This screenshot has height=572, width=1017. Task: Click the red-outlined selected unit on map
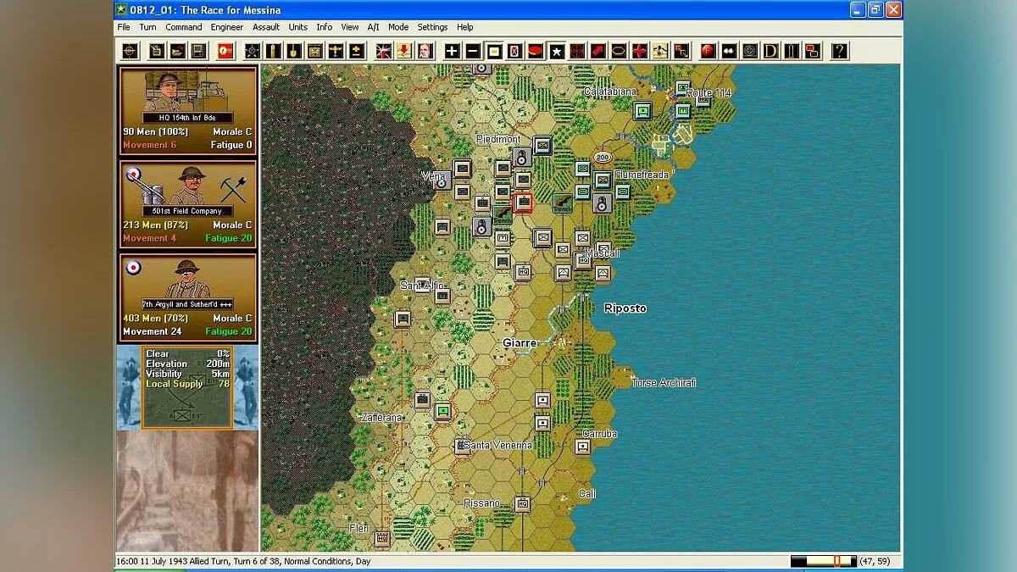523,203
